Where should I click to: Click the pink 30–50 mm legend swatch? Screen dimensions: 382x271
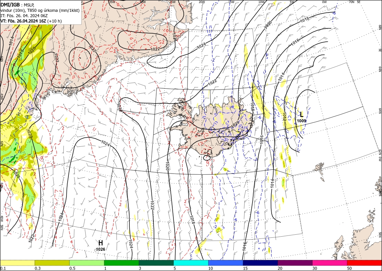click(x=330, y=263)
